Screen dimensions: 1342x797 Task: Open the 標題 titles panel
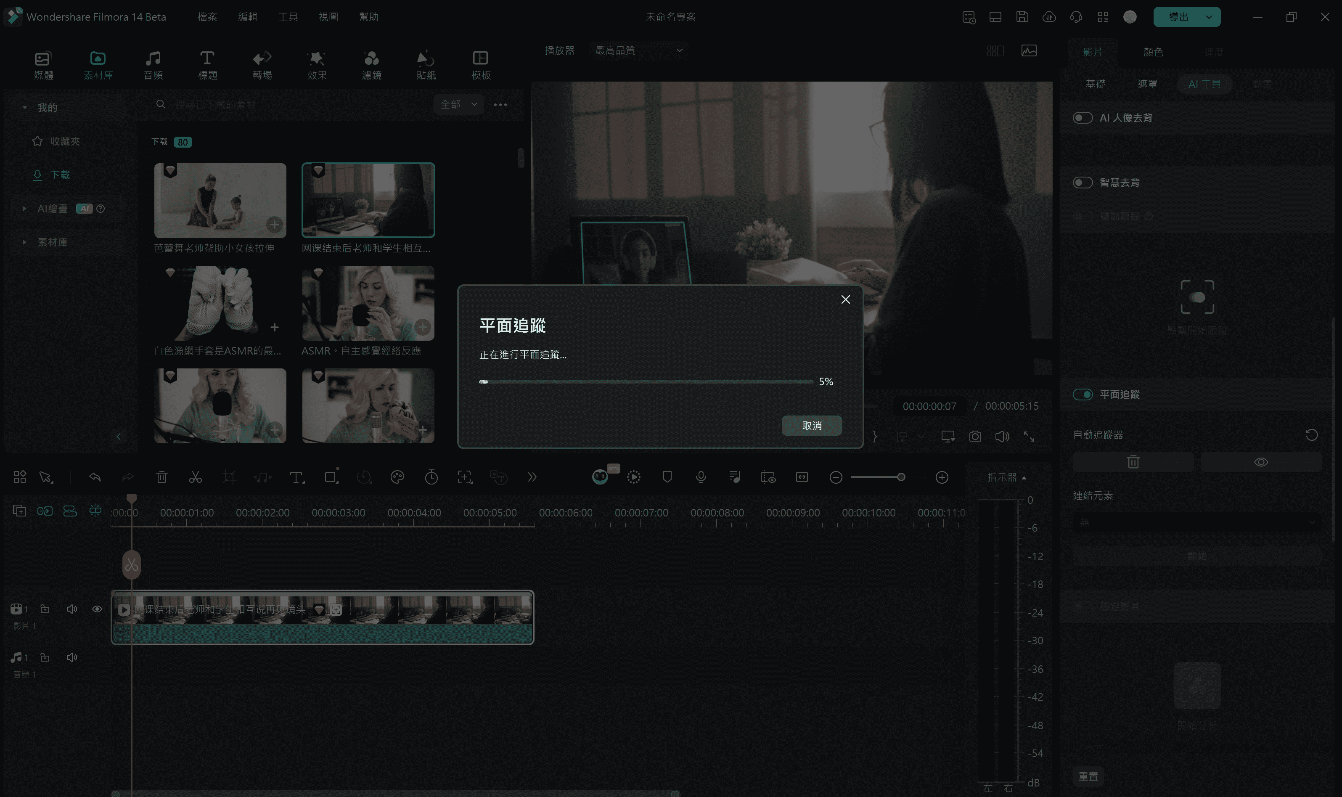pos(207,66)
